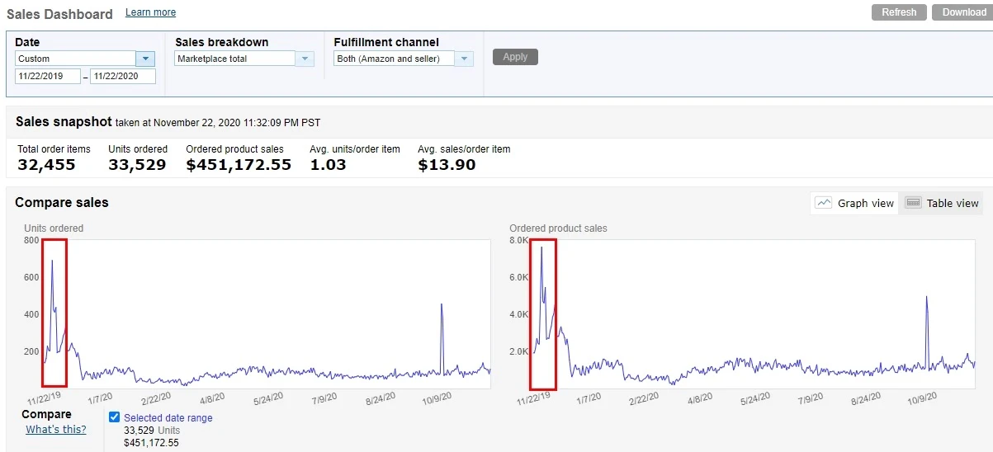
Task: Switch to Graph view tab
Action: [x=854, y=203]
